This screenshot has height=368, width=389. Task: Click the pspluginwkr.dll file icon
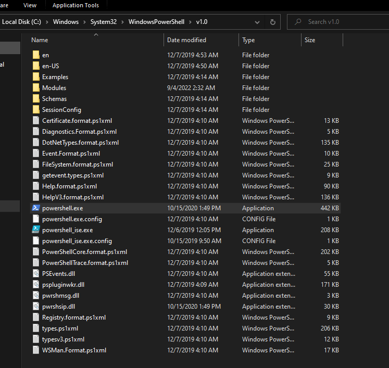coord(36,284)
